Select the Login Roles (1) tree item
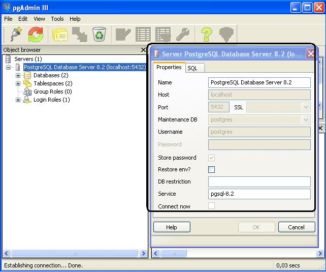The width and height of the screenshot is (326, 272). click(x=52, y=100)
